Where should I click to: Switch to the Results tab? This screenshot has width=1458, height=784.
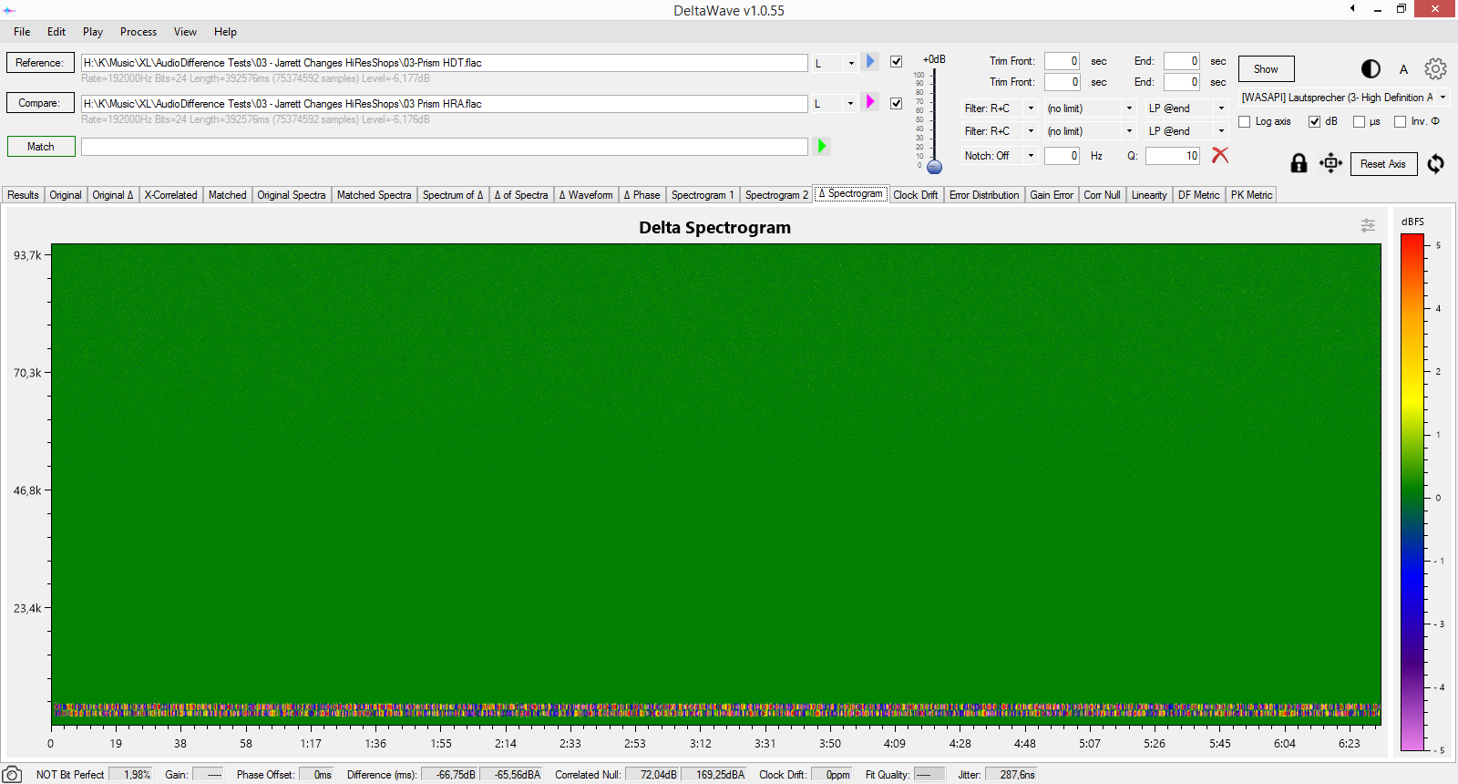pos(23,194)
